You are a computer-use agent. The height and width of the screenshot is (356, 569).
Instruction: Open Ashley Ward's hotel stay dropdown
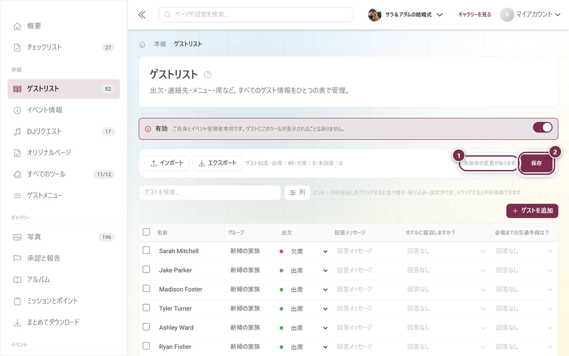coord(447,328)
